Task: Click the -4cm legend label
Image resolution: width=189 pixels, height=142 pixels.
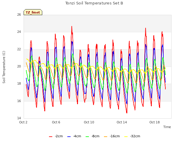Action: point(77,136)
